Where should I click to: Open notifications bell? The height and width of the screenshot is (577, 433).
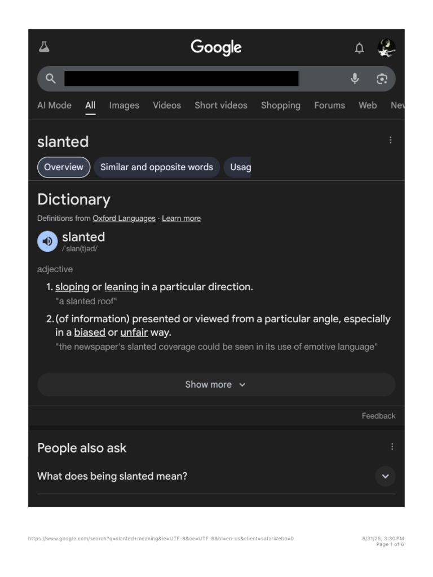tap(359, 48)
